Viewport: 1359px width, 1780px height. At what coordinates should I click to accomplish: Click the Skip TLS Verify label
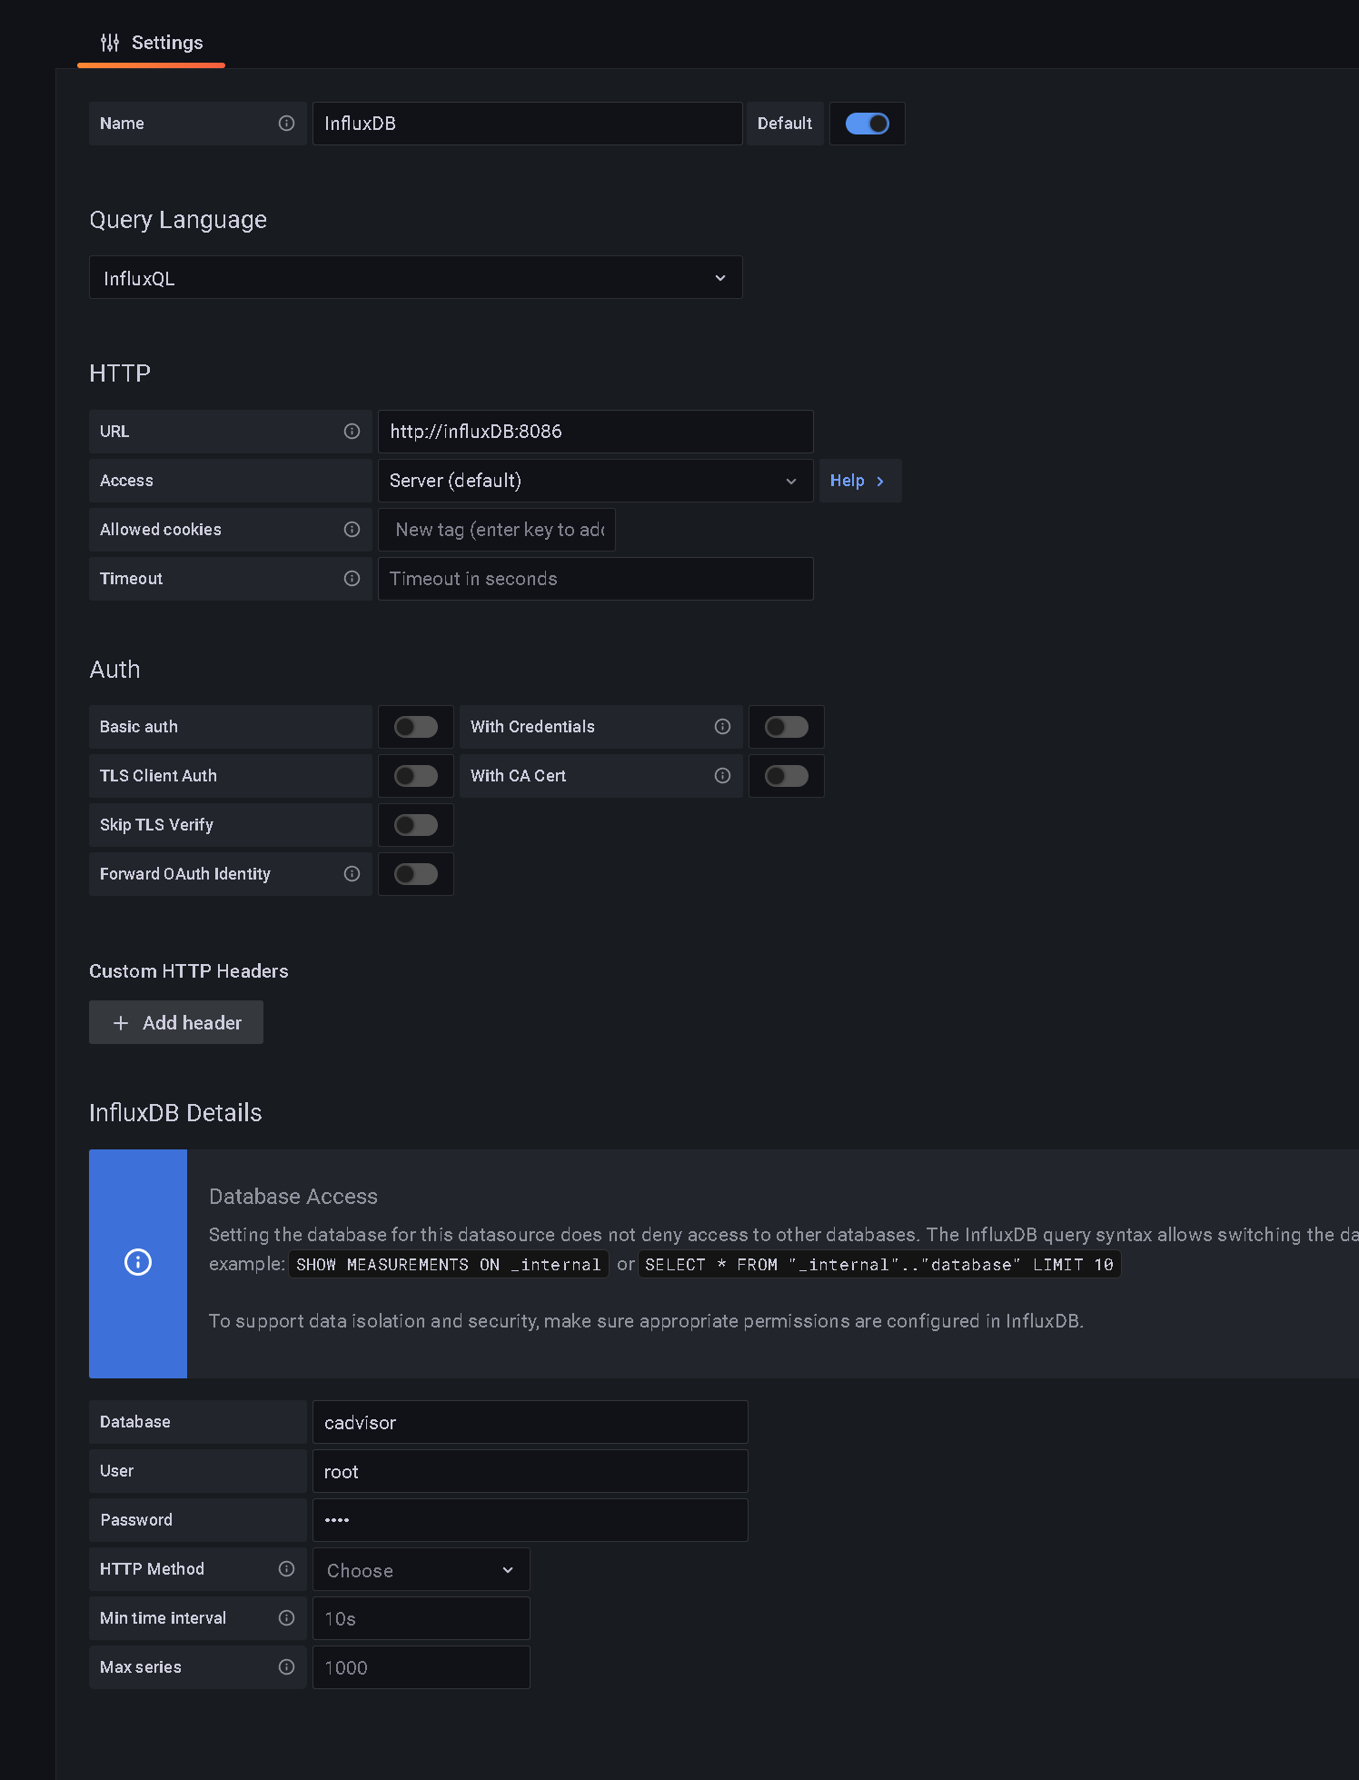(x=156, y=825)
